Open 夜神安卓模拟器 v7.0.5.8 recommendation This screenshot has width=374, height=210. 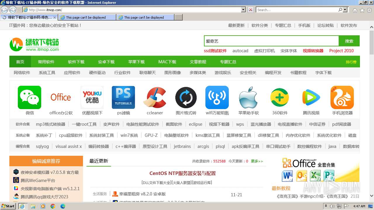pos(50,172)
